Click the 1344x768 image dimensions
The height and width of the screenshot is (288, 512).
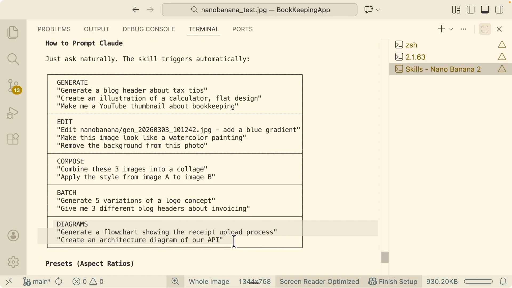click(x=254, y=282)
